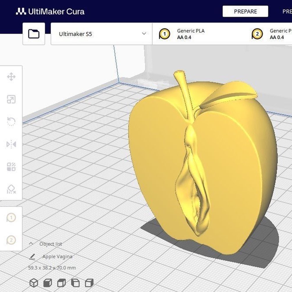This screenshot has height=292, width=292.
Task: Open file using the folder icon
Action: click(34, 34)
